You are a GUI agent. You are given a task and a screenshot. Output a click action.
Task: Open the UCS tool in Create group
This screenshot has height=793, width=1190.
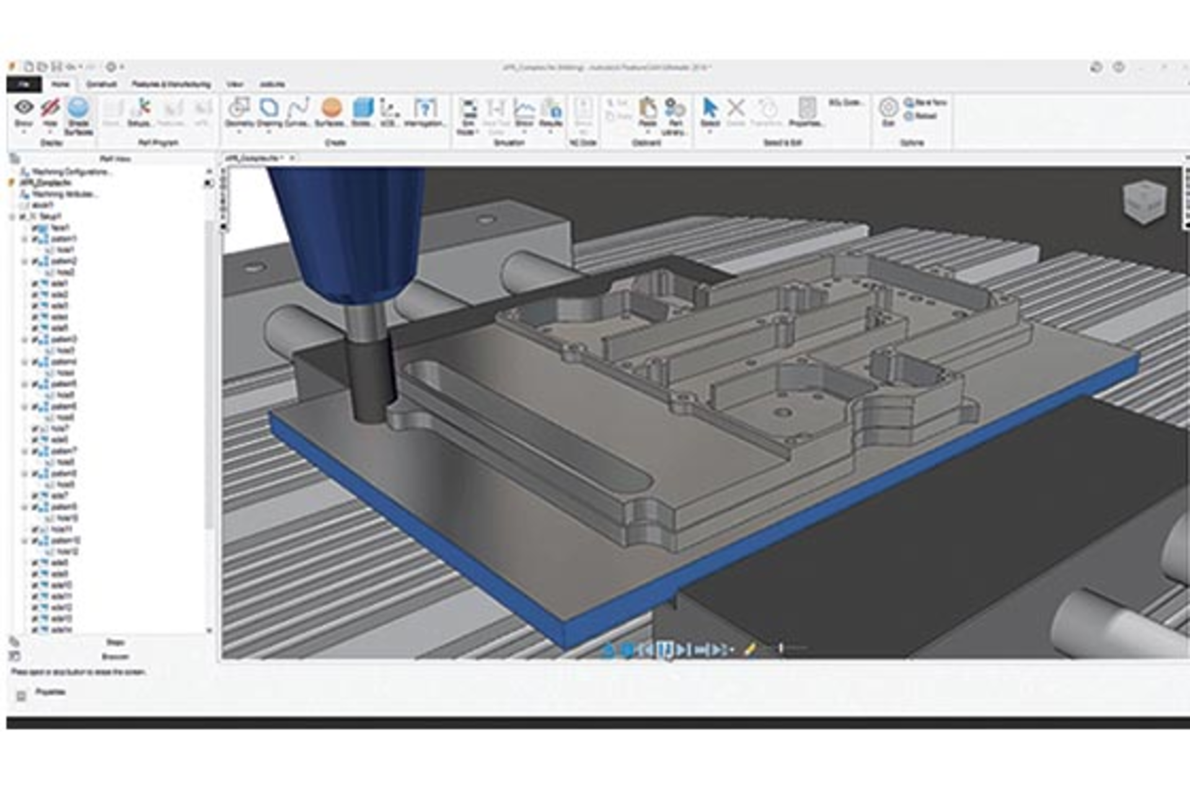click(389, 112)
